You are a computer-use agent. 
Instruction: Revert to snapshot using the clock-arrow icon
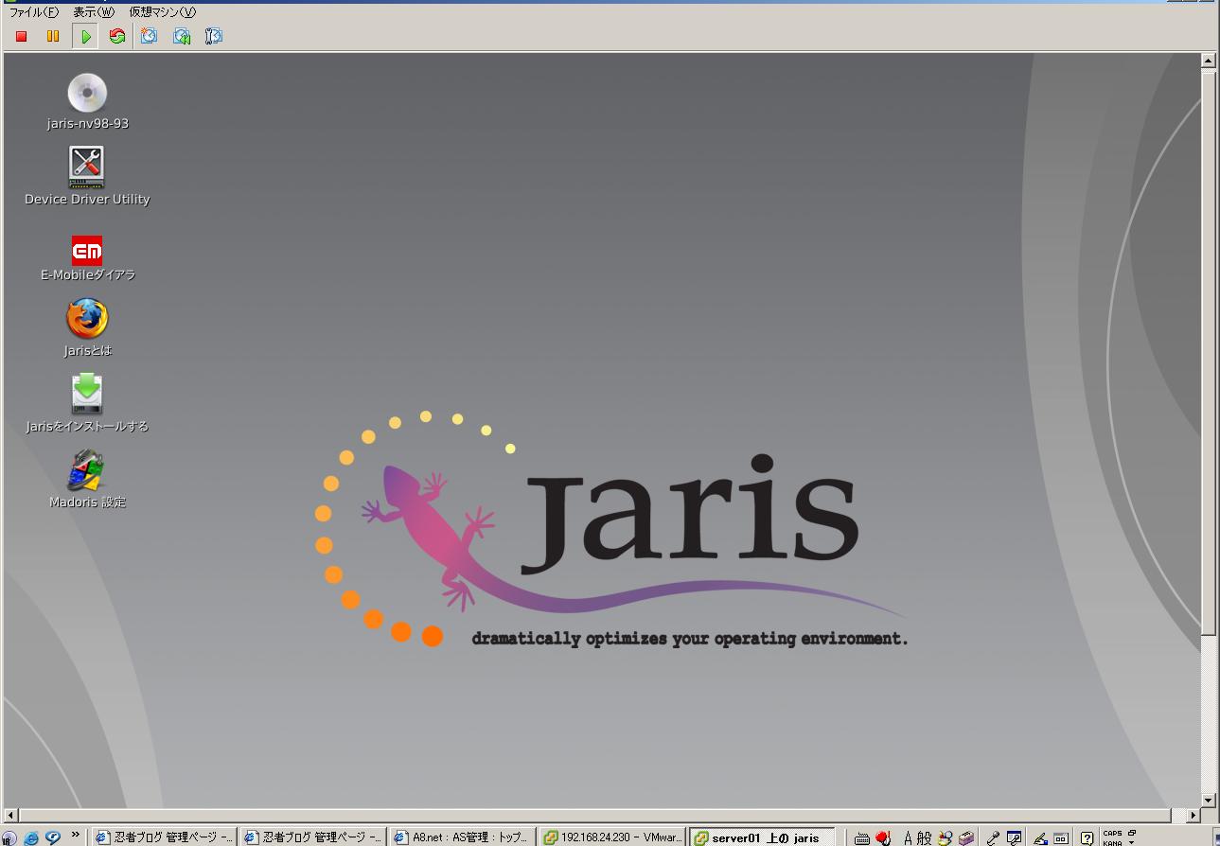(182, 36)
